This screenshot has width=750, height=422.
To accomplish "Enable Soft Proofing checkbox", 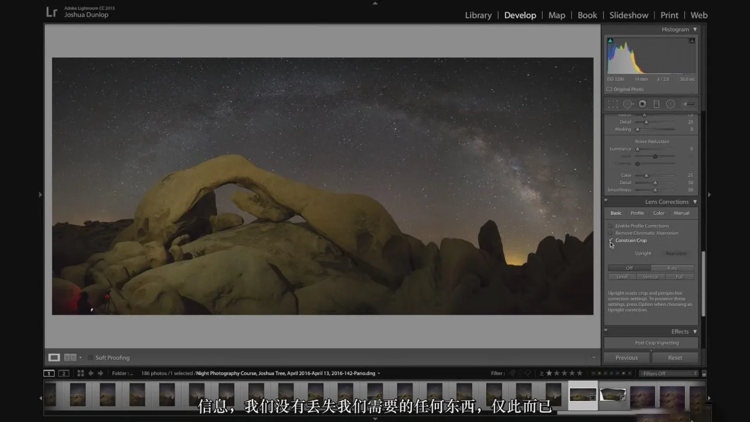I will [x=91, y=358].
